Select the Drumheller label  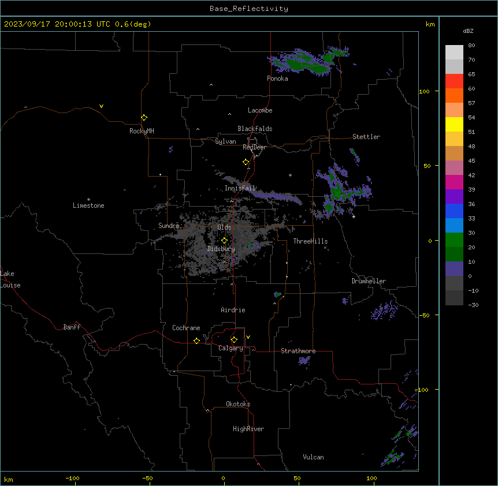[x=369, y=281]
